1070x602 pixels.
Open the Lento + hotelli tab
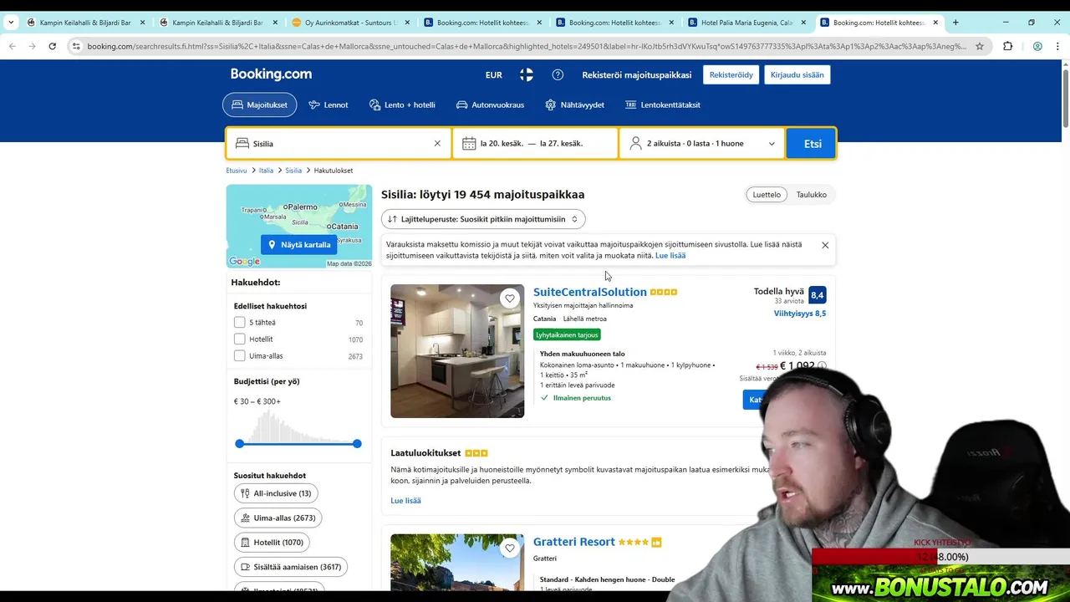[401, 105]
